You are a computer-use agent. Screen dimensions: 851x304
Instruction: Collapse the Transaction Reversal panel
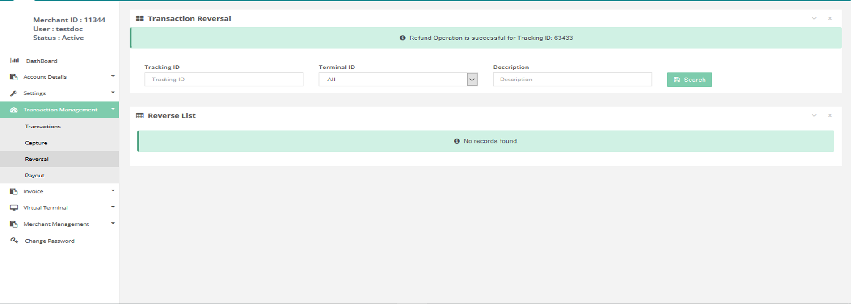click(814, 18)
